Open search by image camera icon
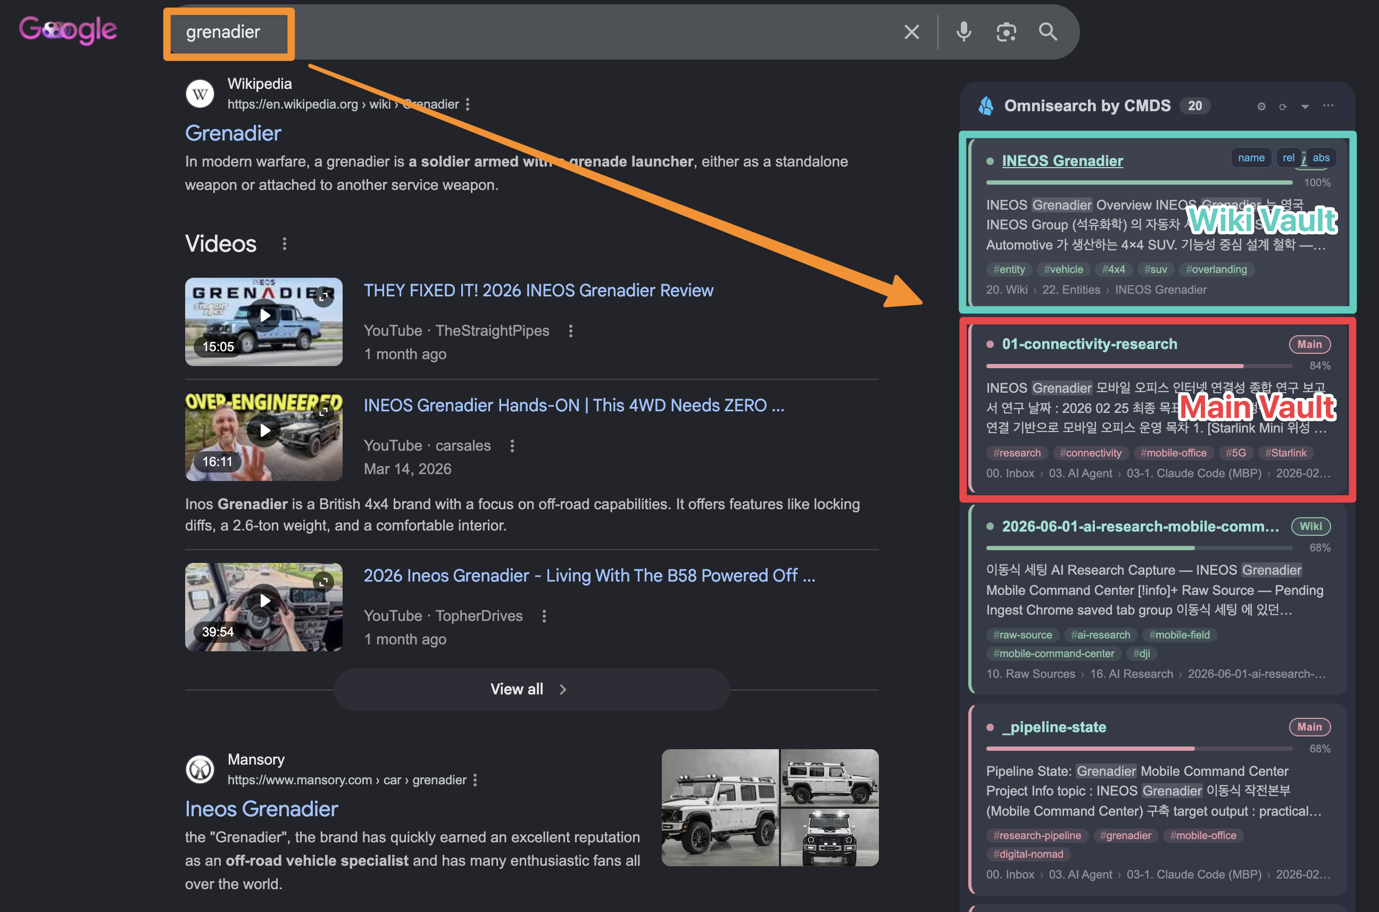This screenshot has width=1379, height=912. pyautogui.click(x=1006, y=32)
